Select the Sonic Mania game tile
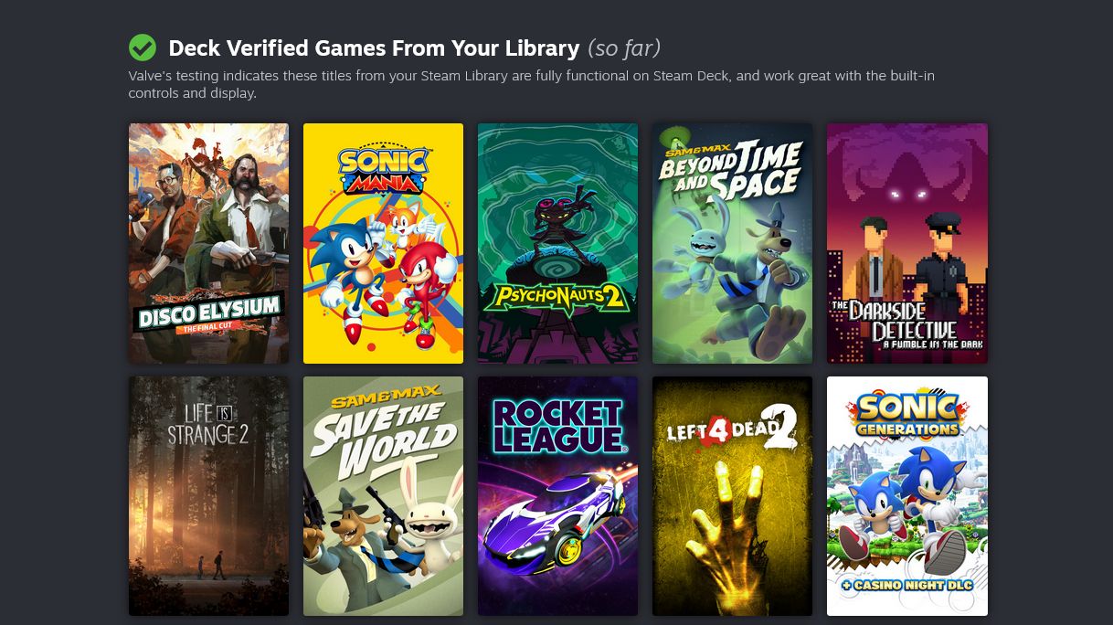The width and height of the screenshot is (1113, 625). (383, 243)
